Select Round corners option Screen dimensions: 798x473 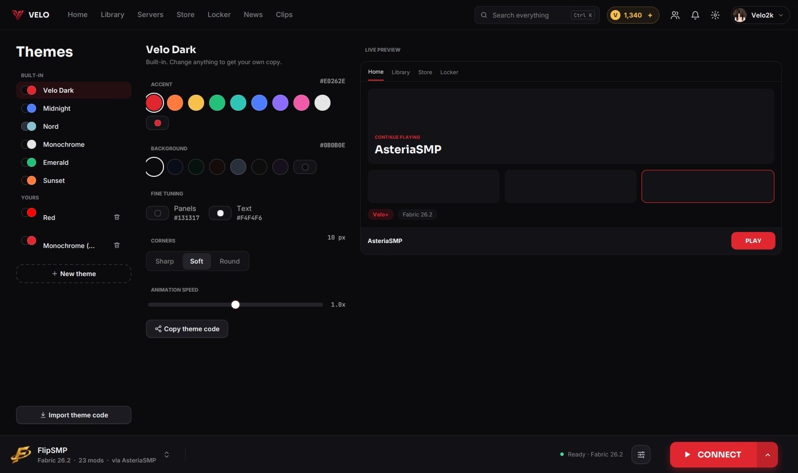(x=230, y=261)
